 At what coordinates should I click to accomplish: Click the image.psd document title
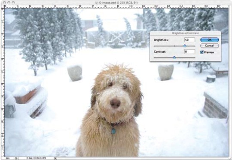[119, 3]
